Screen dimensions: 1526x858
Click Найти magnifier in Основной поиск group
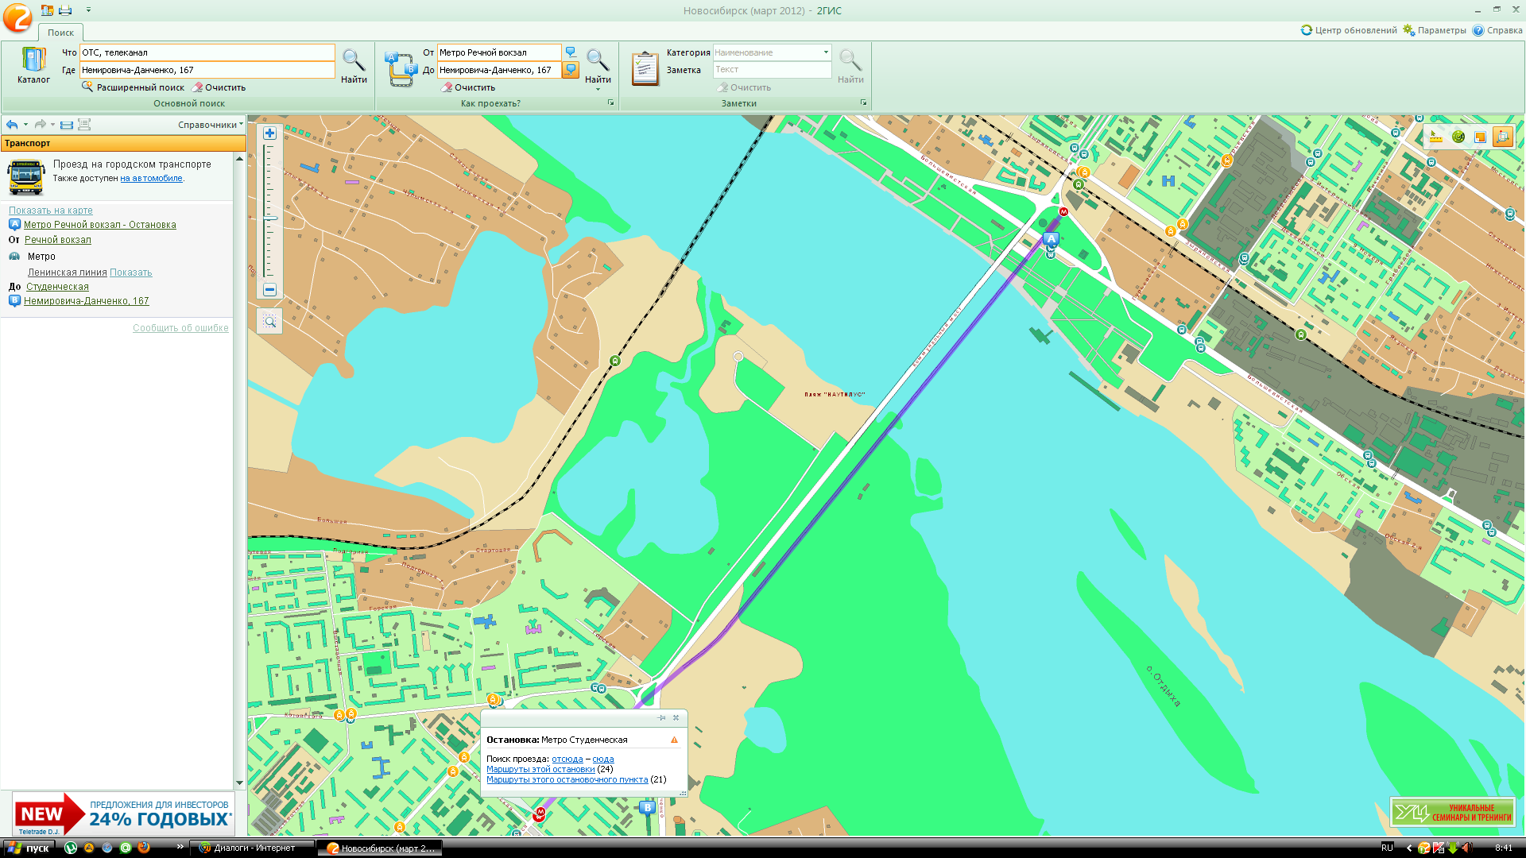[x=354, y=65]
